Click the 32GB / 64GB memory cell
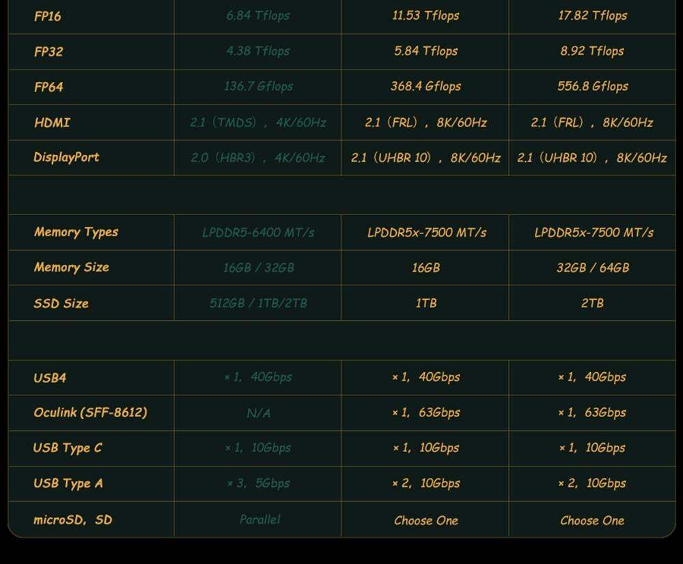 click(592, 268)
